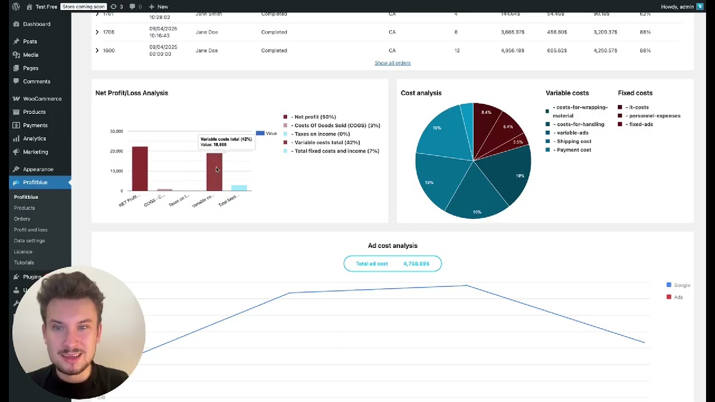Screen dimensions: 715x402
Task: Open the Marketing megaphone icon
Action: (17, 152)
